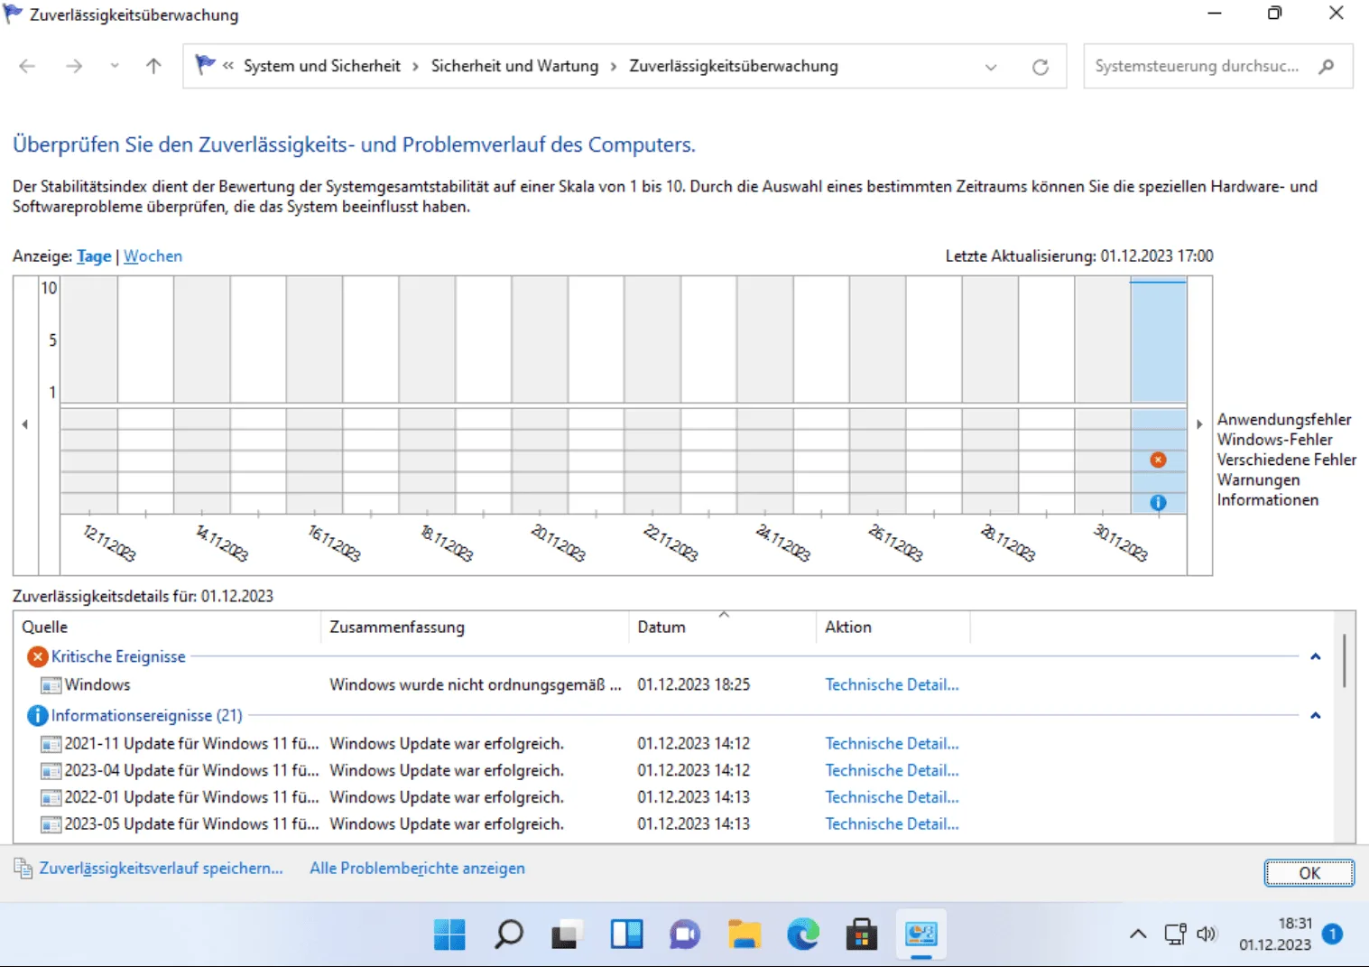Click the OK button
The width and height of the screenshot is (1369, 967).
point(1309,872)
